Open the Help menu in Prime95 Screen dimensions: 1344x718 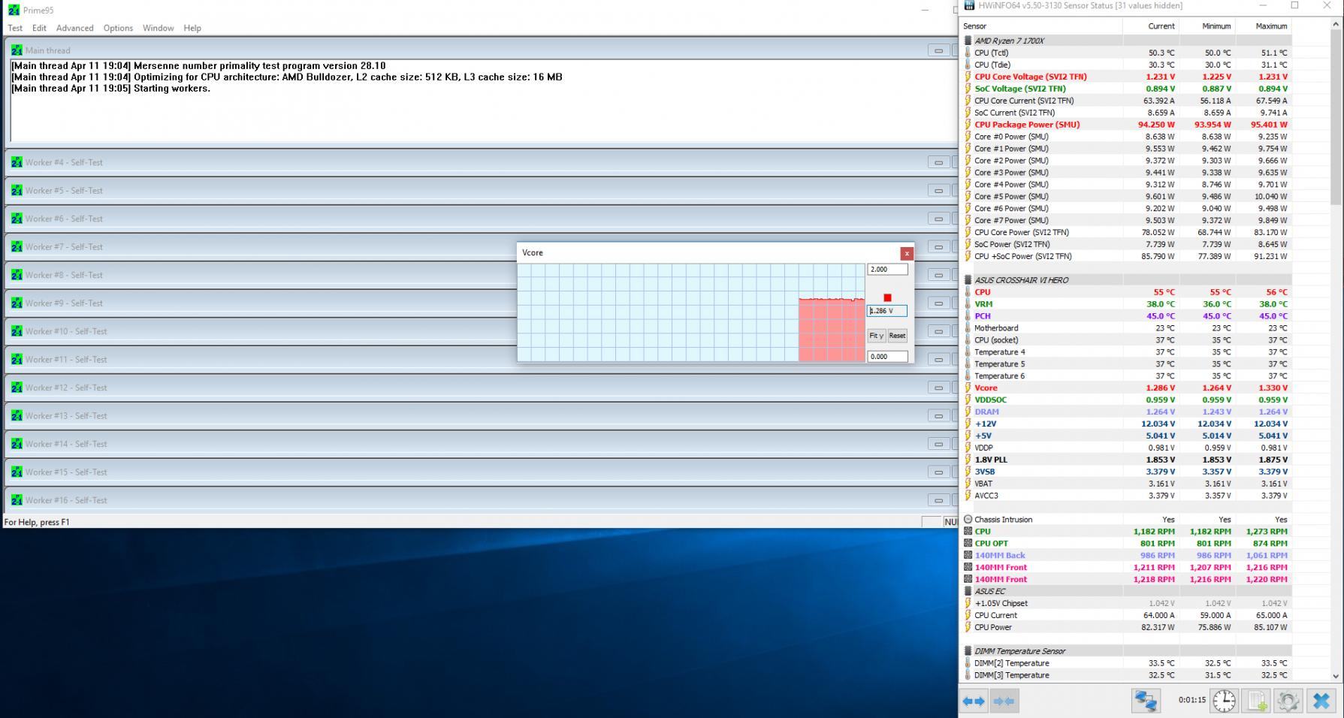click(x=192, y=28)
